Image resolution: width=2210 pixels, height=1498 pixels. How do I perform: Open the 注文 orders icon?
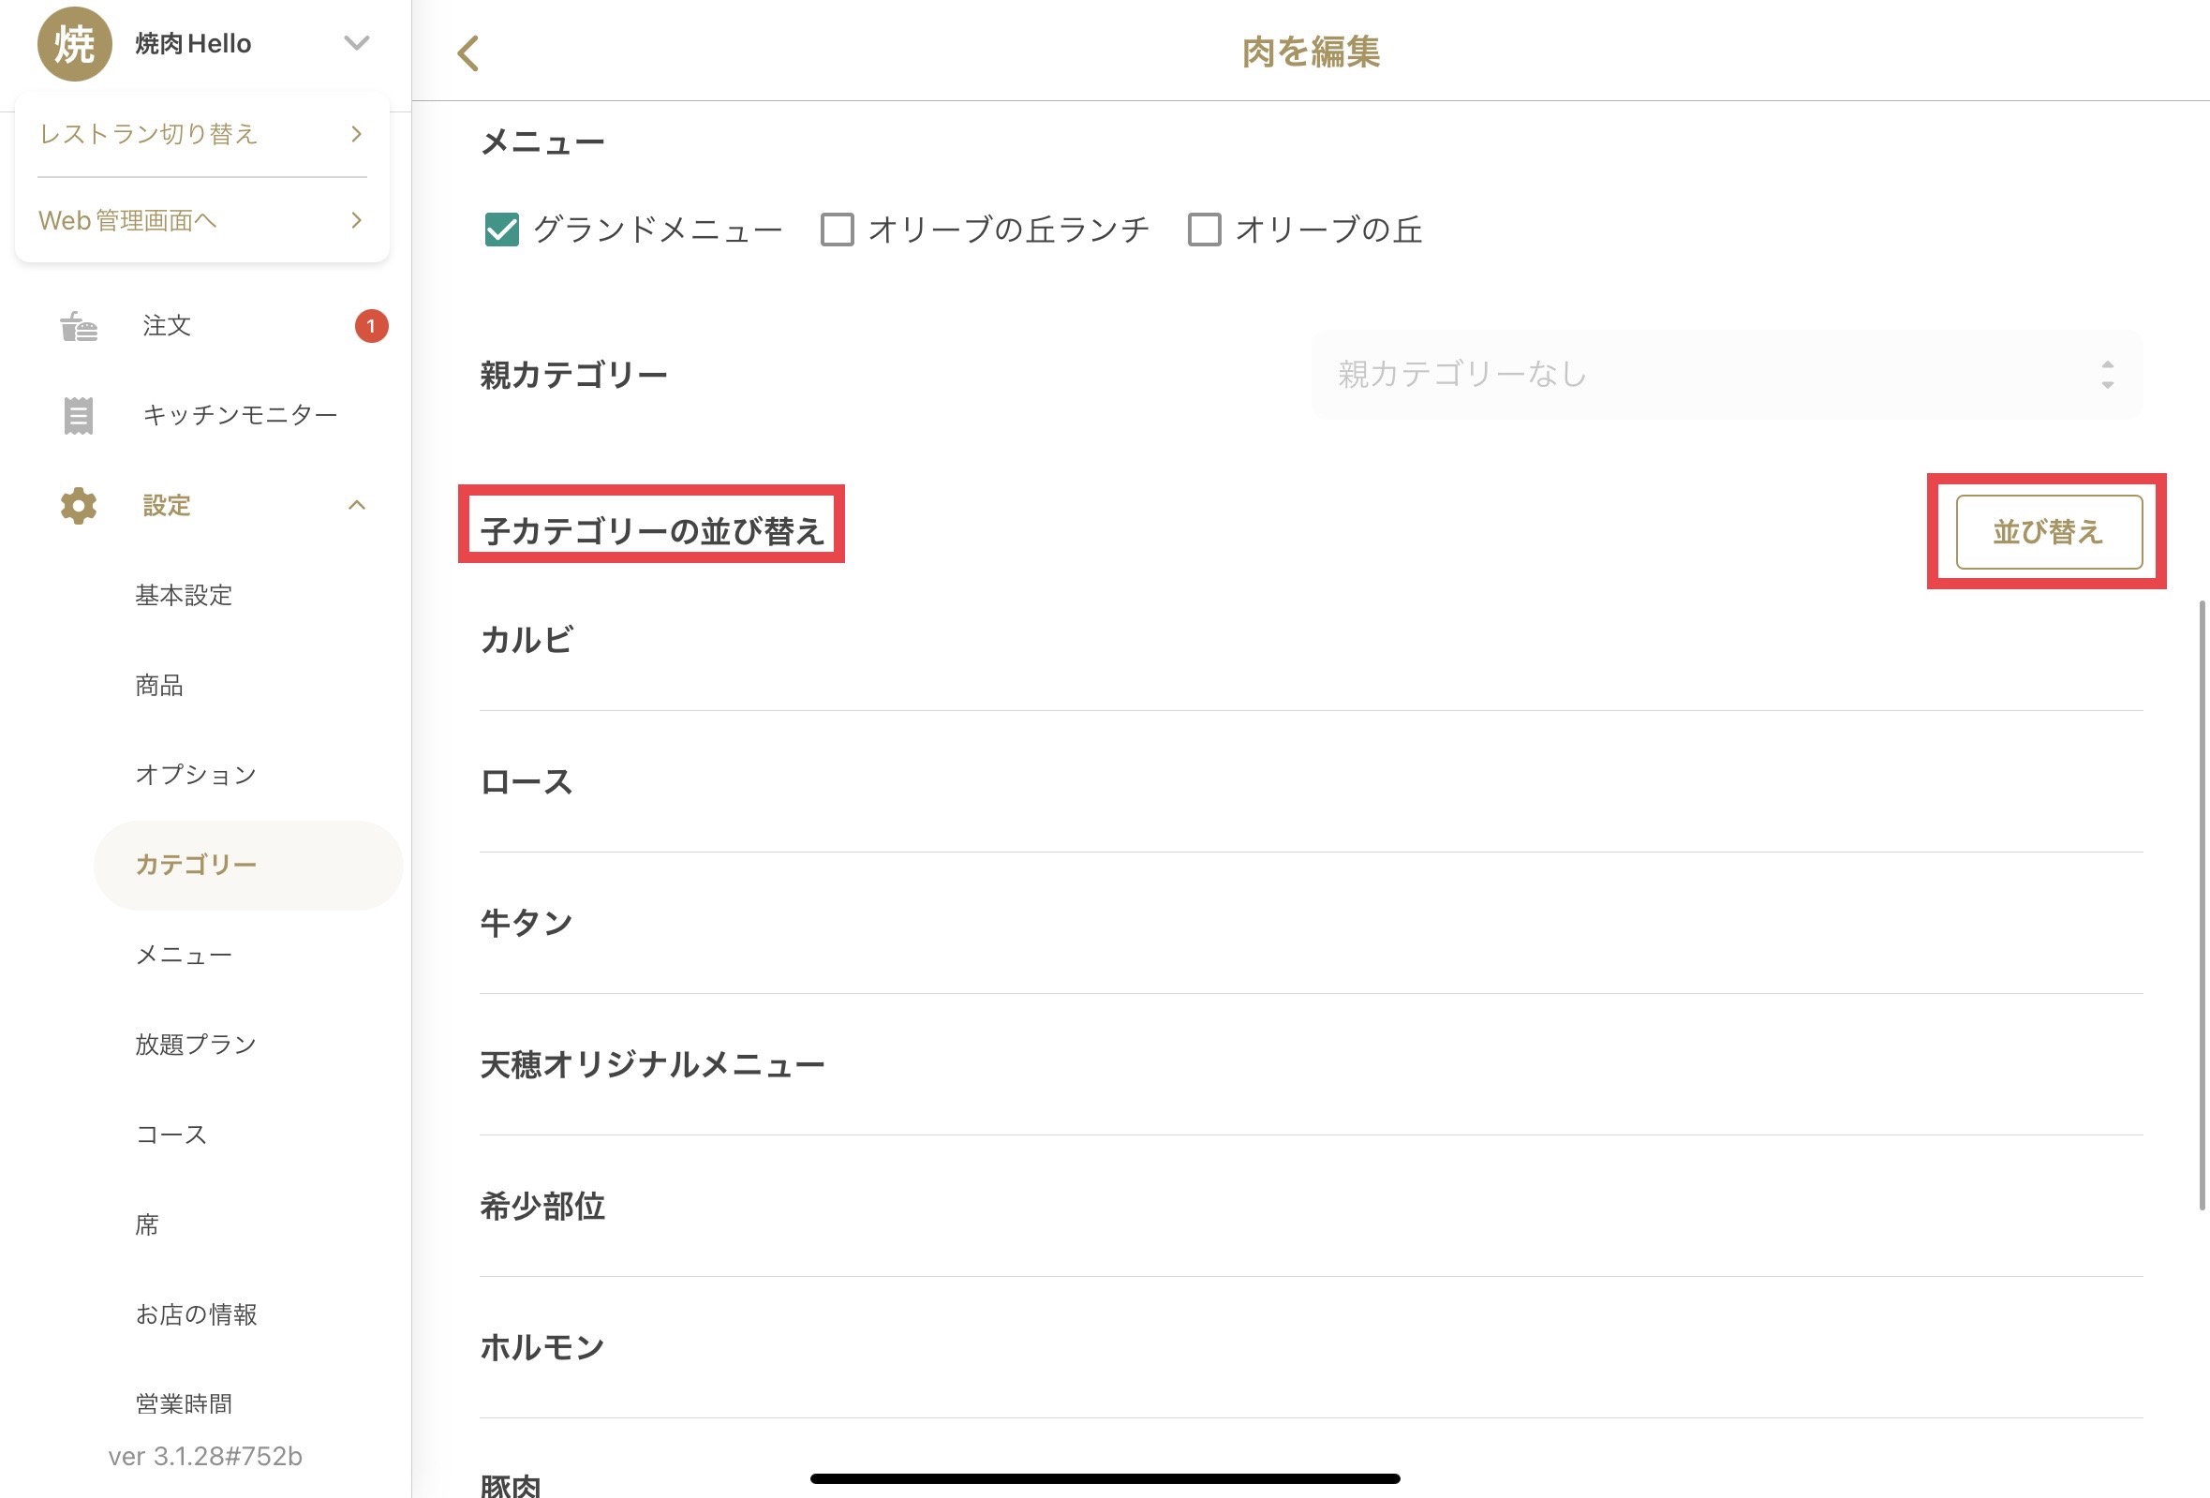click(79, 326)
